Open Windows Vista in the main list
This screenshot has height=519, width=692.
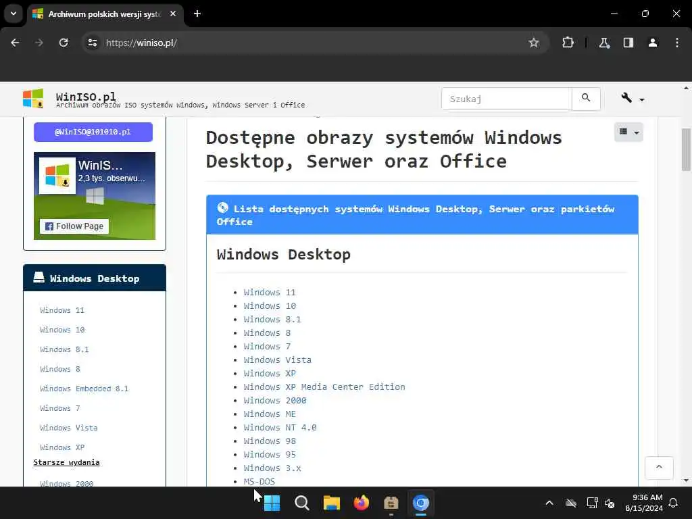[x=278, y=360]
